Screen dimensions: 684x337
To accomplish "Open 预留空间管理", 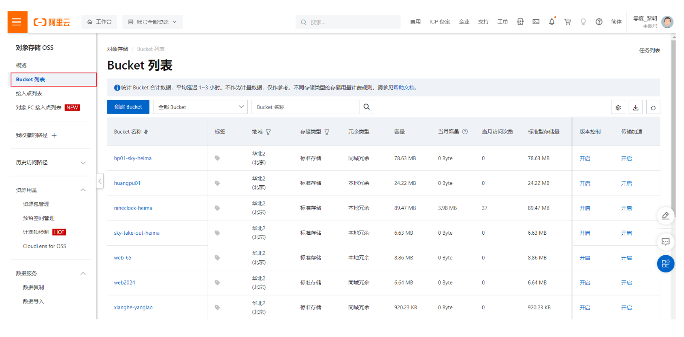I will [x=39, y=218].
